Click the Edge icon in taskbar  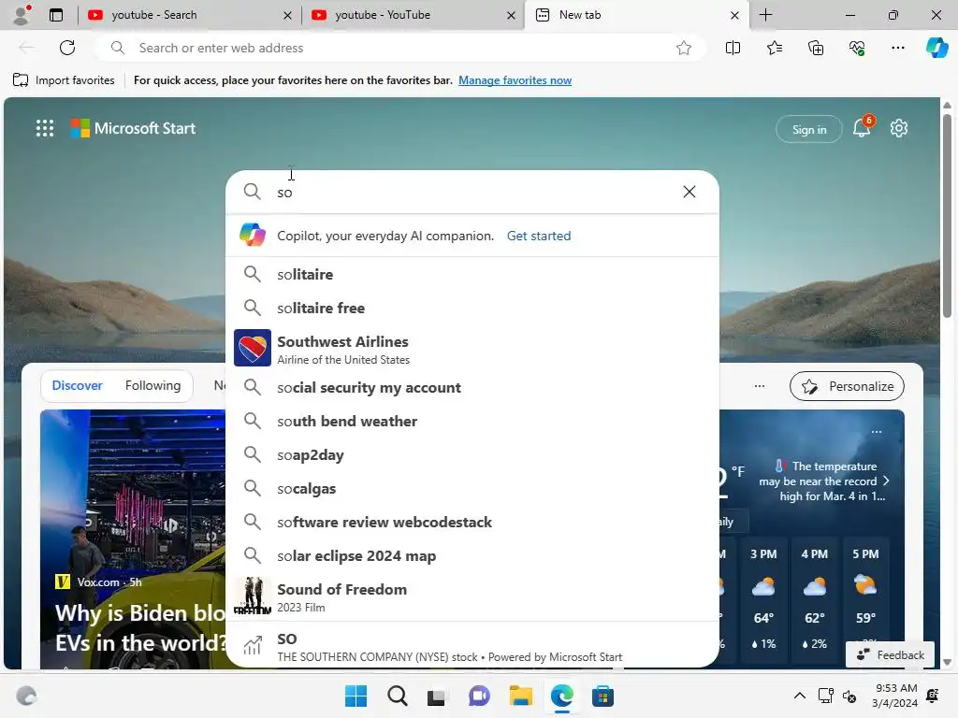[x=561, y=696]
